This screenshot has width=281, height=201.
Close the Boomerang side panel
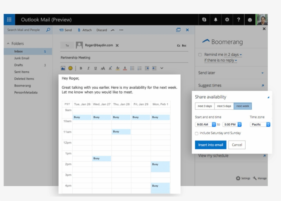click(x=264, y=29)
